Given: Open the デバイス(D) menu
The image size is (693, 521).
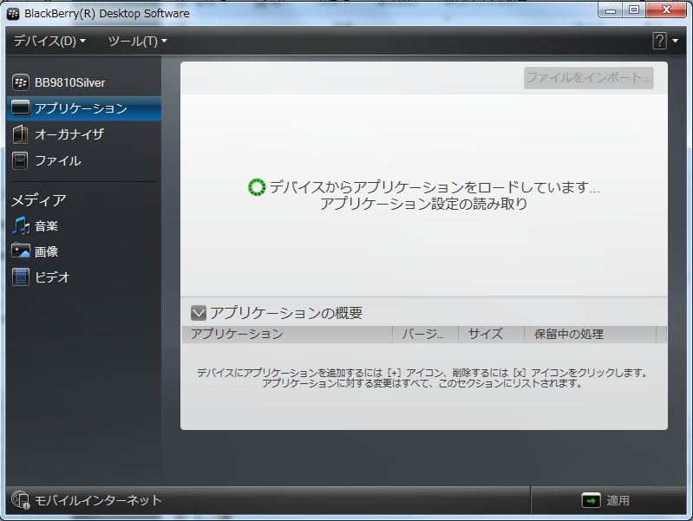Looking at the screenshot, I should click(x=49, y=41).
